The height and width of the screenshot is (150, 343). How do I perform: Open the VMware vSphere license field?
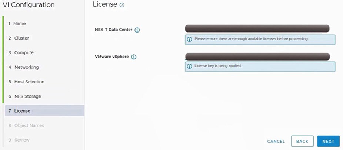257,57
